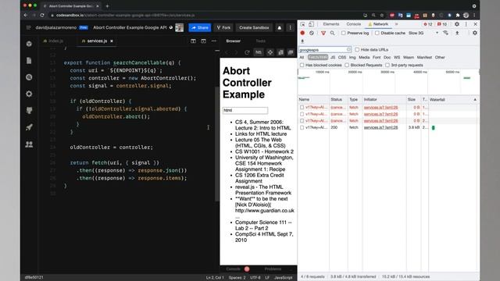Check 3rd-party requests
This screenshot has height=281, width=500.
tap(387, 65)
